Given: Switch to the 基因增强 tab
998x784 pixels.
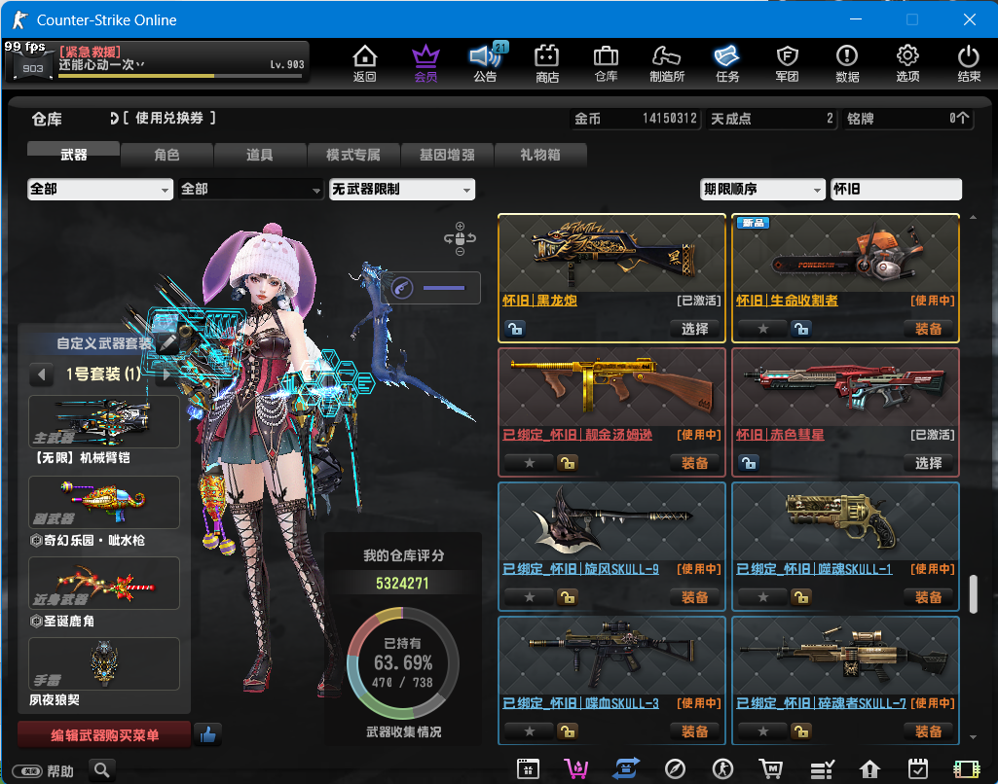Looking at the screenshot, I should click(446, 155).
